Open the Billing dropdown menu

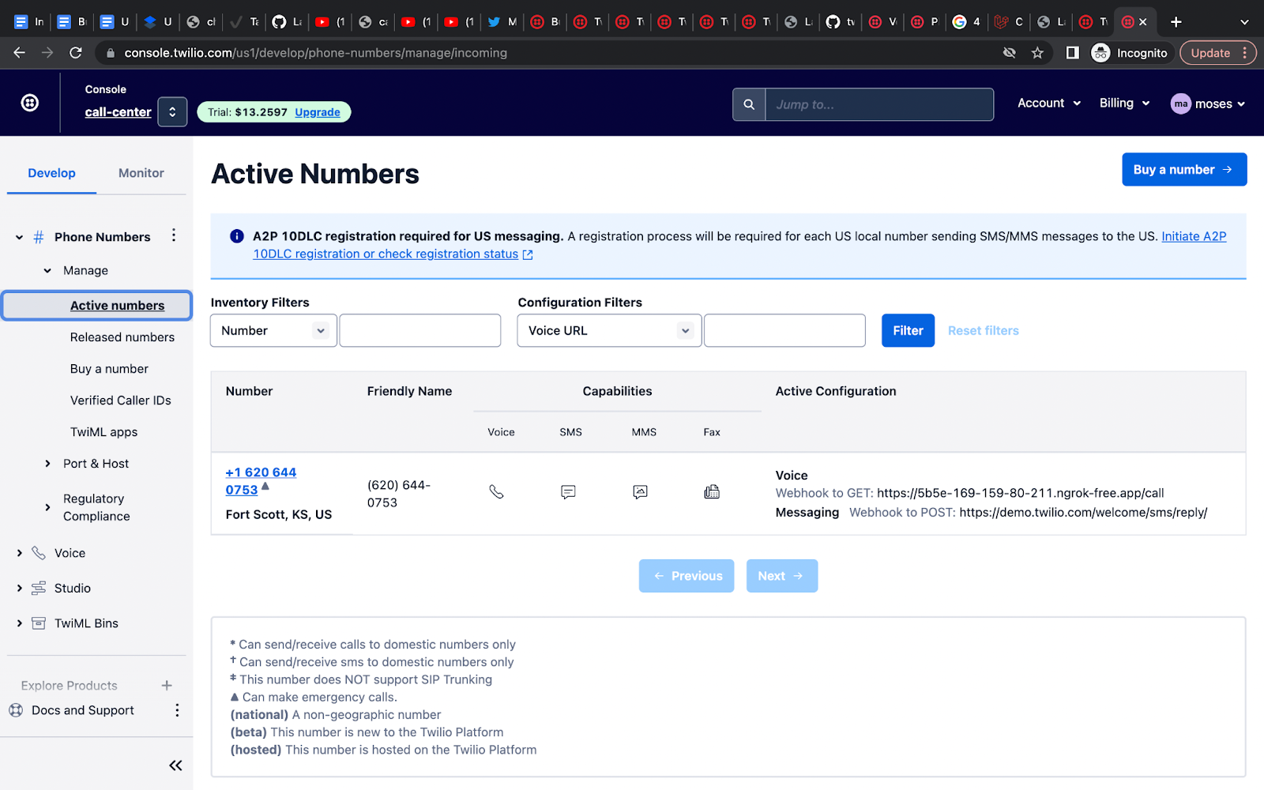tap(1124, 103)
